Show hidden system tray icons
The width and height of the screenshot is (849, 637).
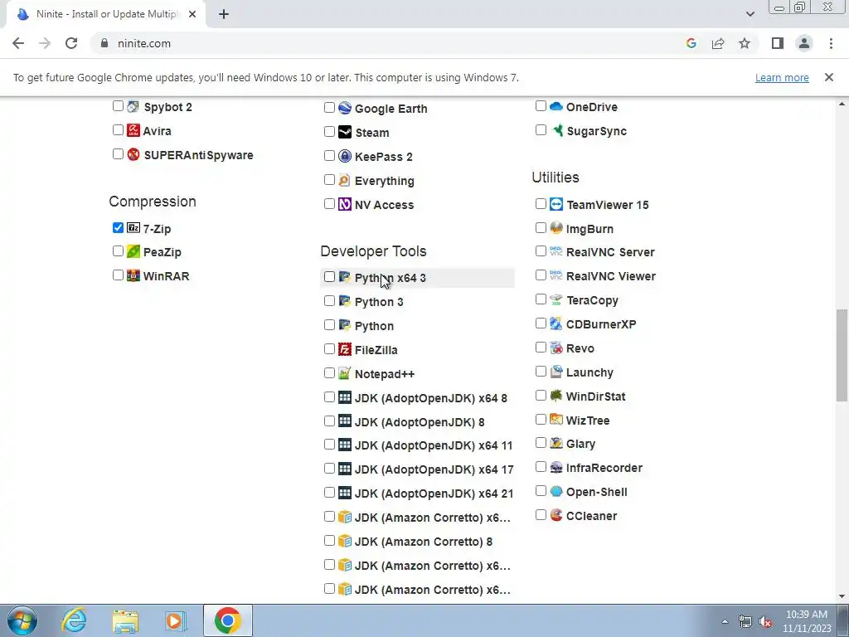[x=725, y=621]
